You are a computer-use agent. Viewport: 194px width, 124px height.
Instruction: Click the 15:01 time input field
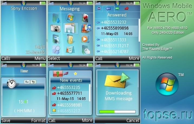click(x=23, y=102)
